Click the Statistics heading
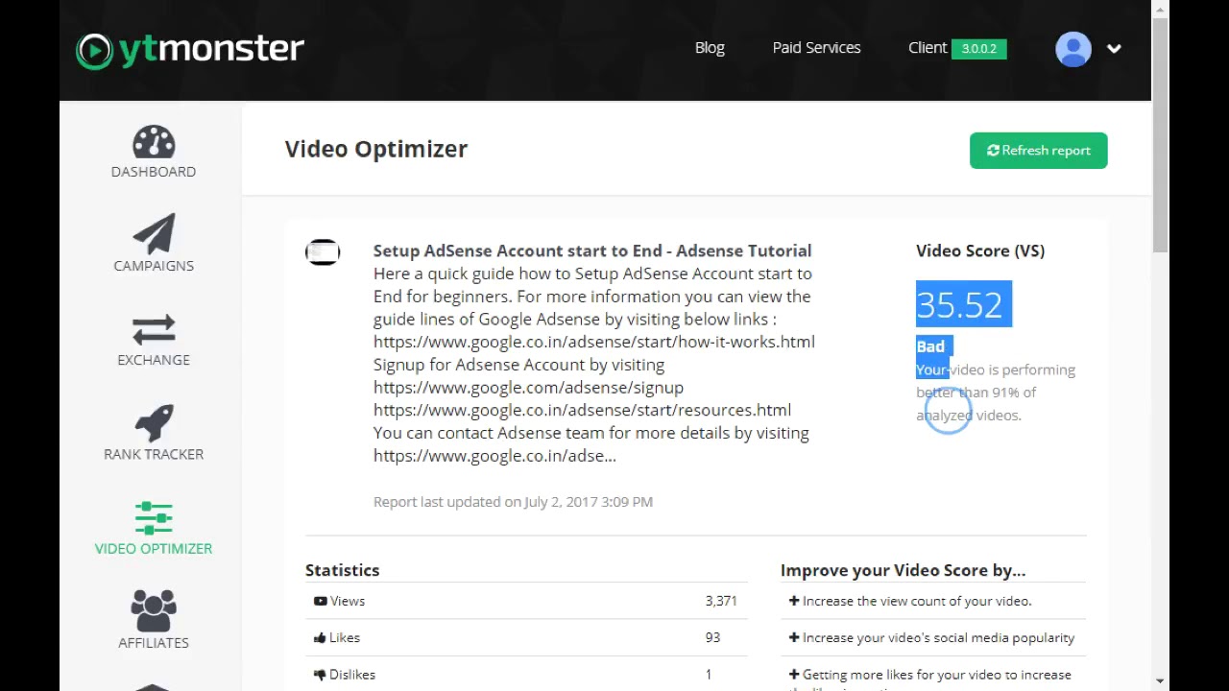This screenshot has height=691, width=1229. [342, 570]
